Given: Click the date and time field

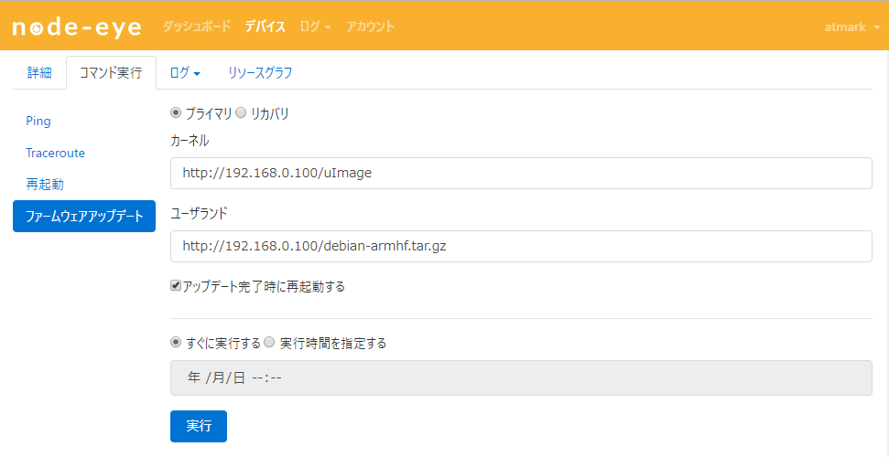Looking at the screenshot, I should pos(521,377).
